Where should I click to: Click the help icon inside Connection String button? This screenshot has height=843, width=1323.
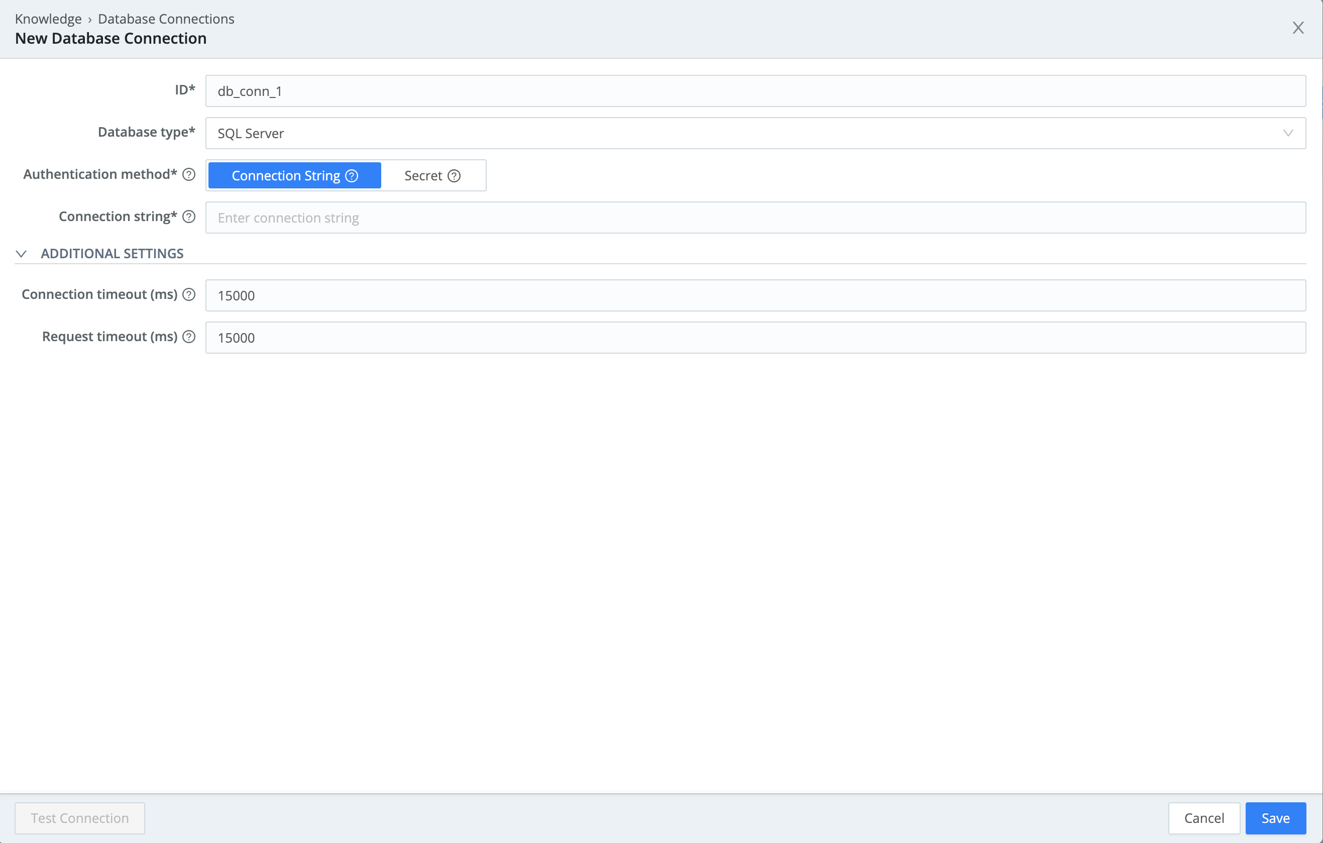click(x=351, y=175)
